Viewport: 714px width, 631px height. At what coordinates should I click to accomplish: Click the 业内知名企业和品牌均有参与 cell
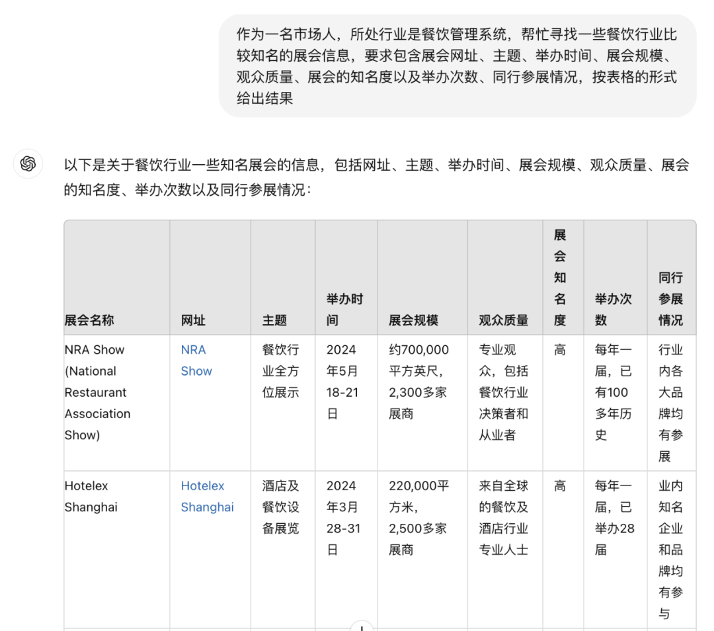point(671,550)
